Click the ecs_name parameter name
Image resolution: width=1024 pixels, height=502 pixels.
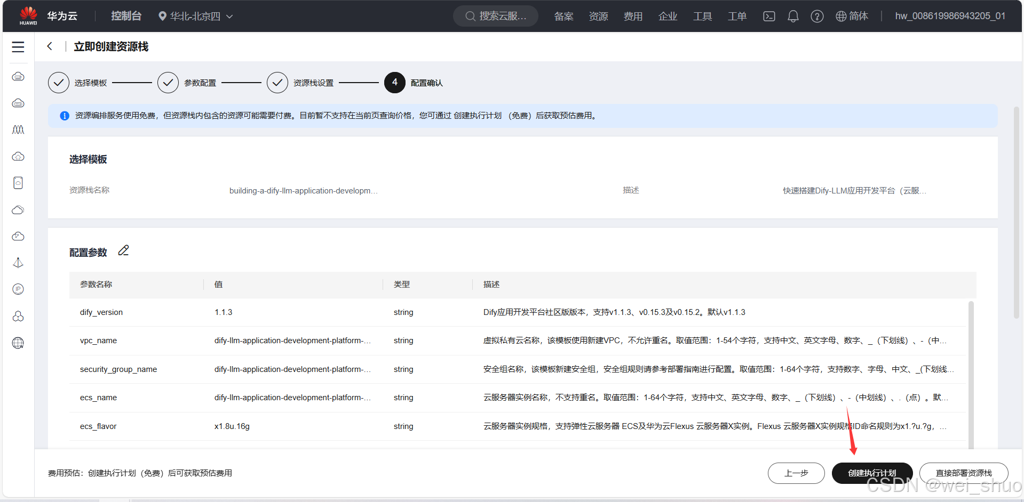point(98,398)
